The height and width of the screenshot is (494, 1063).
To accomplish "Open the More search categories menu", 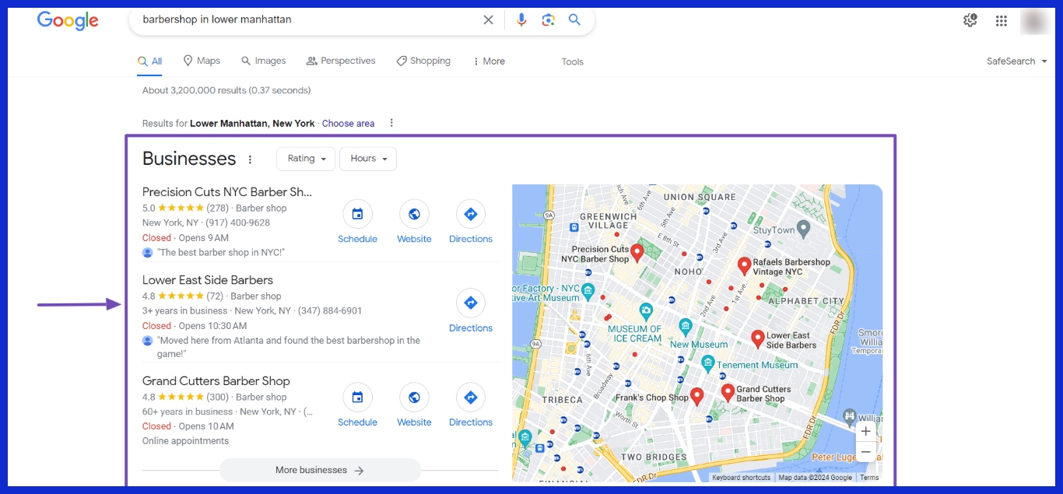I will 489,61.
